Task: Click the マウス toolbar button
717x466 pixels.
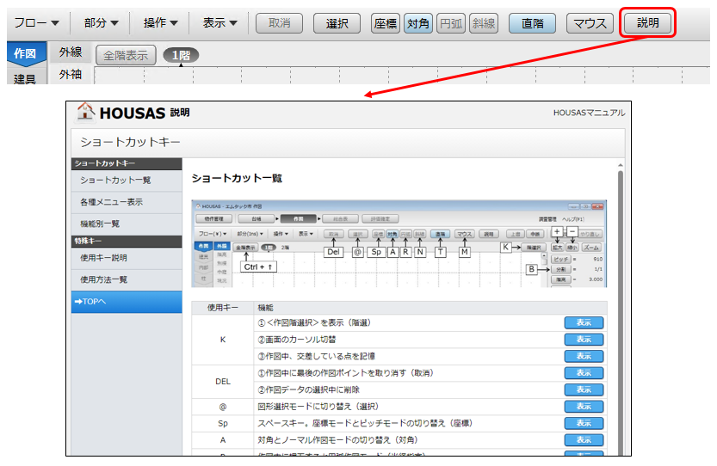Action: tap(590, 23)
